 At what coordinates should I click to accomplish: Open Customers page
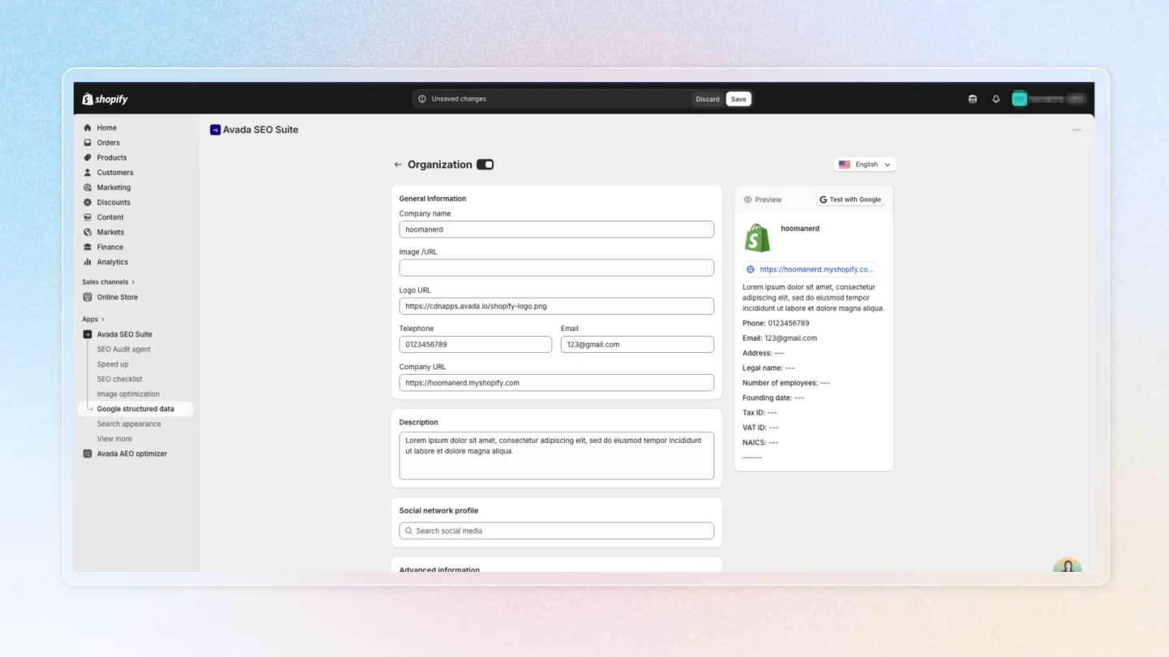coord(114,173)
